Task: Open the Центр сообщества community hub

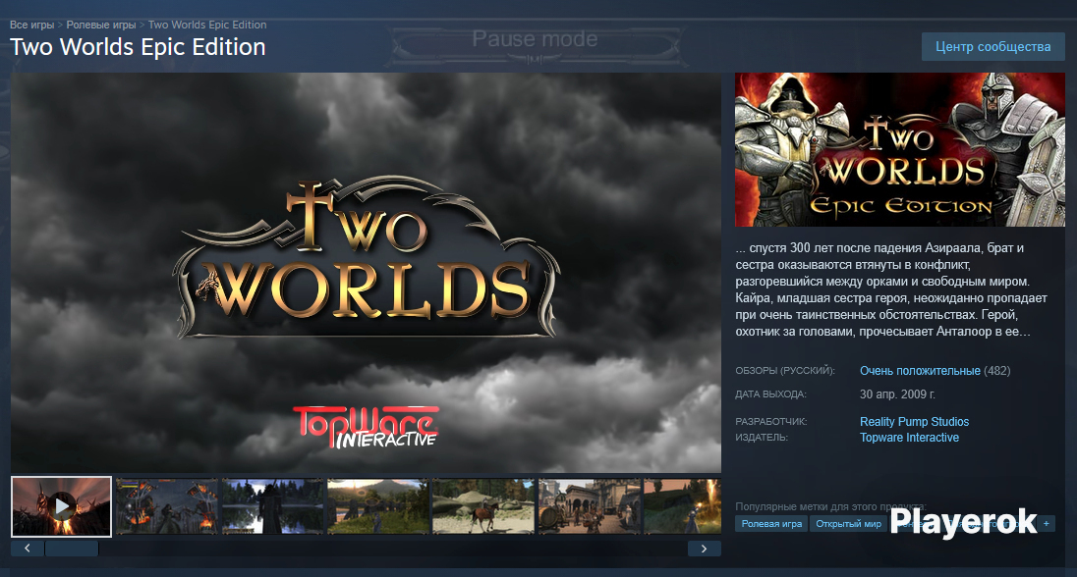Action: 992,46
